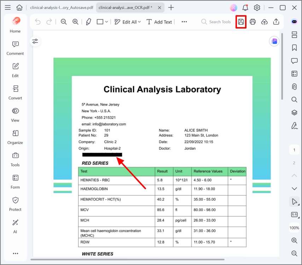Go to the home screen icon
The image size is (302, 265).
pyautogui.click(x=19, y=7)
